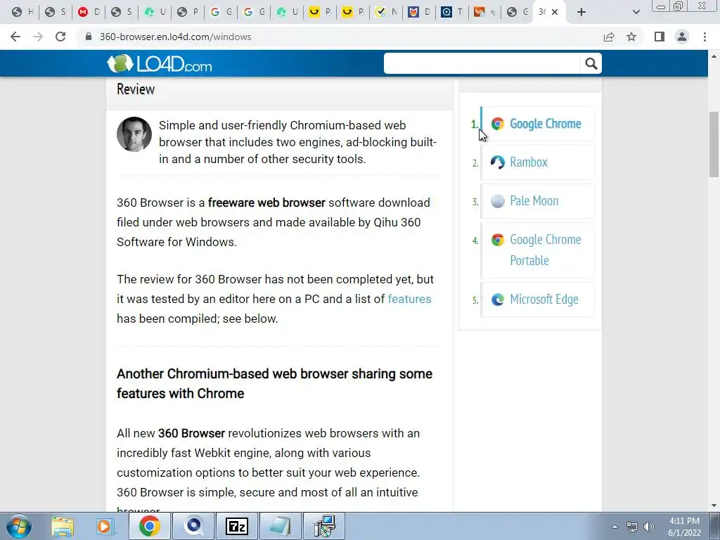Open the Google Chrome Portable link
This screenshot has width=720, height=540.
point(546,250)
